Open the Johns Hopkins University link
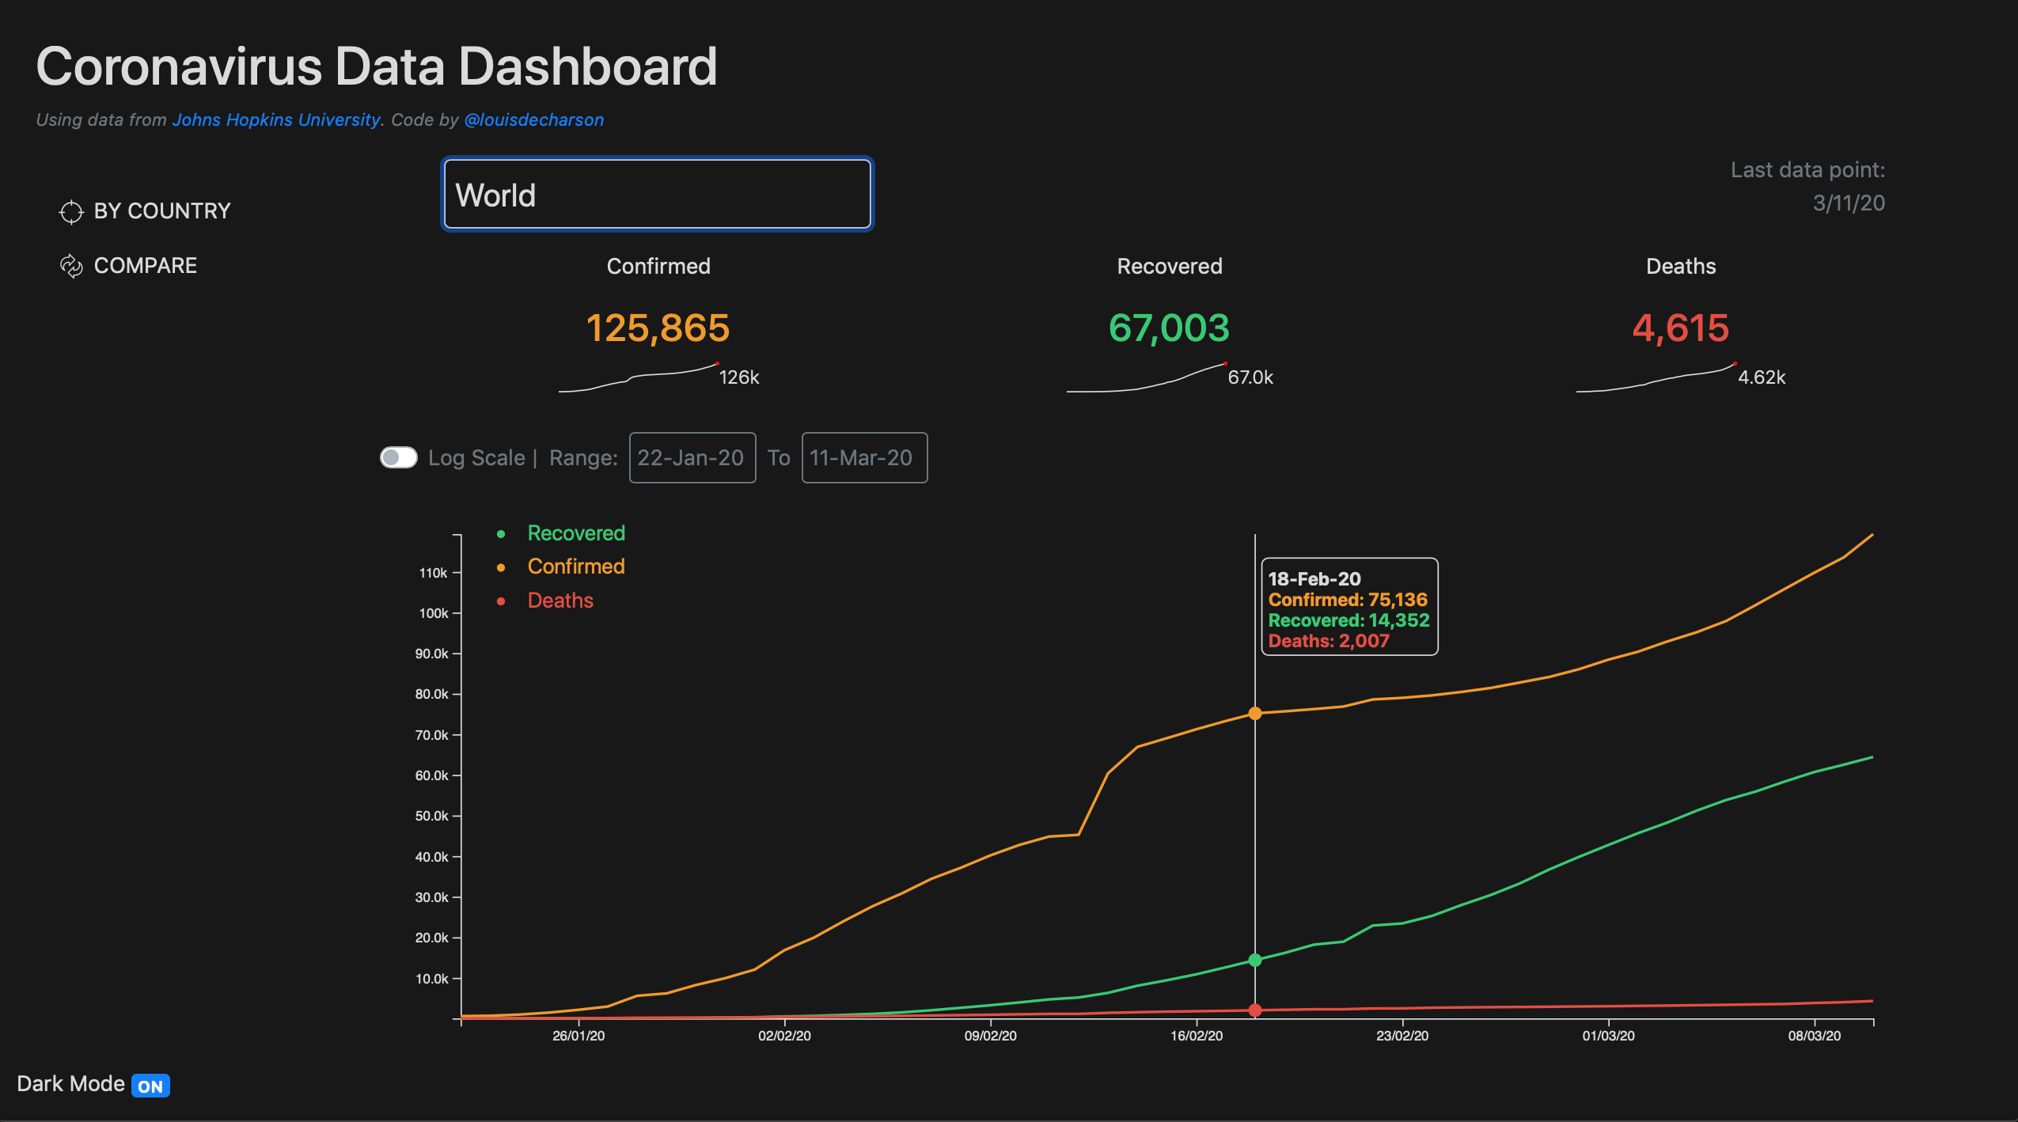 pyautogui.click(x=276, y=119)
